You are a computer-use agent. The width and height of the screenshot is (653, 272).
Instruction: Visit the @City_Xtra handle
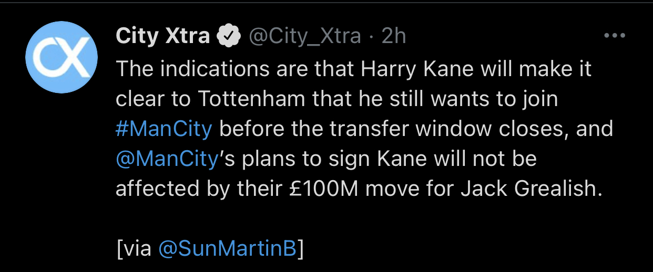(304, 36)
